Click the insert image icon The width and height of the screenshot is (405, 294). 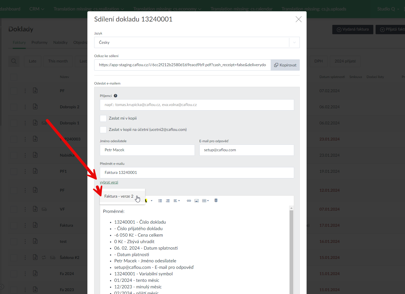coord(197,201)
